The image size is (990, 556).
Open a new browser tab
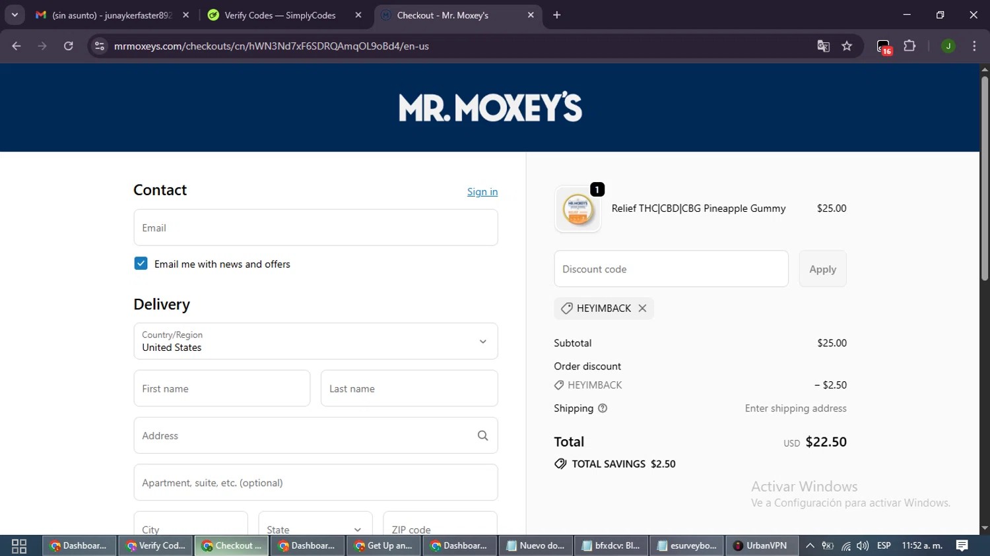(557, 15)
